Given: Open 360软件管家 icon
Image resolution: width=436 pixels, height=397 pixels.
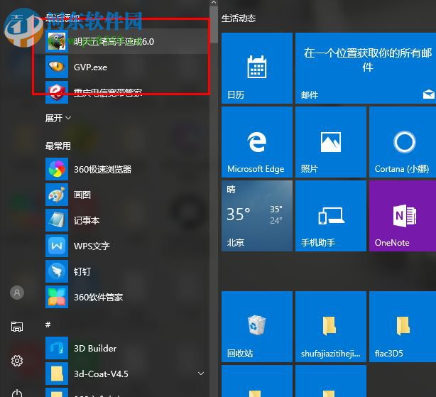Looking at the screenshot, I should pyautogui.click(x=57, y=297).
